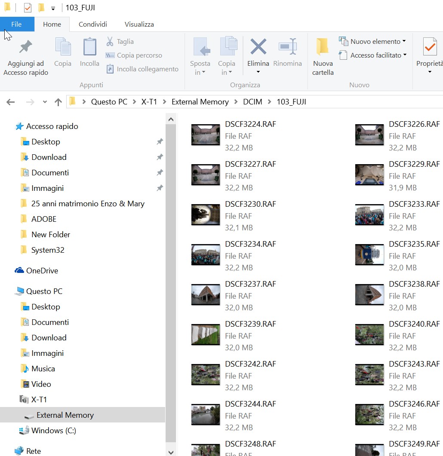This screenshot has width=443, height=456.
Task: Click the Sposta in icon
Action: pos(200,47)
